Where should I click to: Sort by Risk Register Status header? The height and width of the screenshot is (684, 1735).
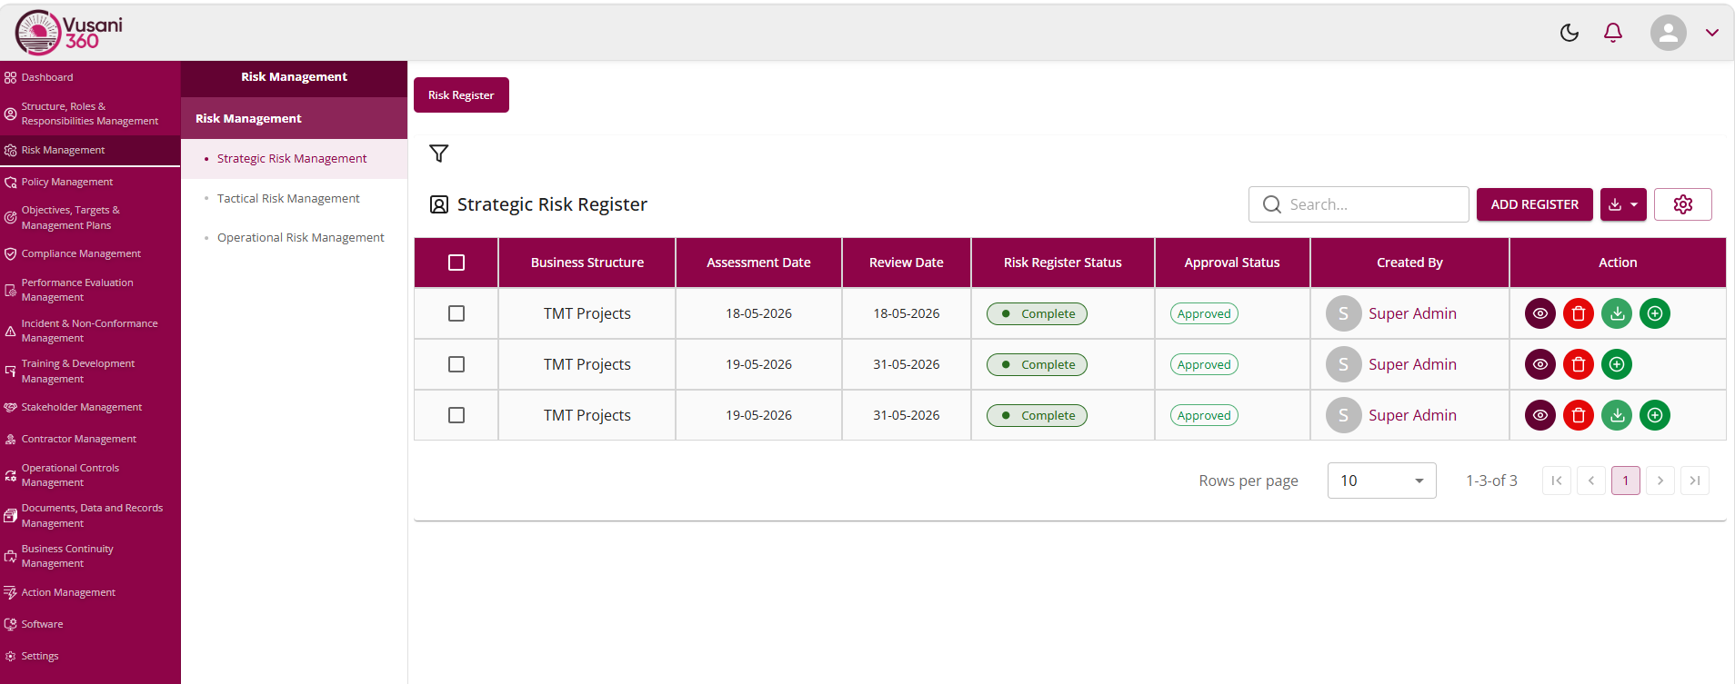click(1063, 263)
